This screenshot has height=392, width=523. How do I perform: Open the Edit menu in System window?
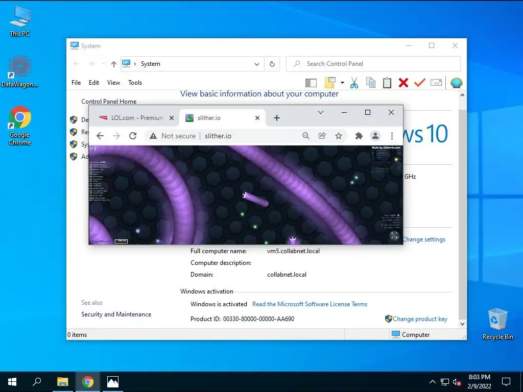click(94, 82)
